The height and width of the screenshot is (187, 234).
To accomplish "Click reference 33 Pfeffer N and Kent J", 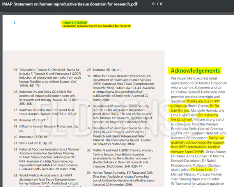I will (120, 158).
